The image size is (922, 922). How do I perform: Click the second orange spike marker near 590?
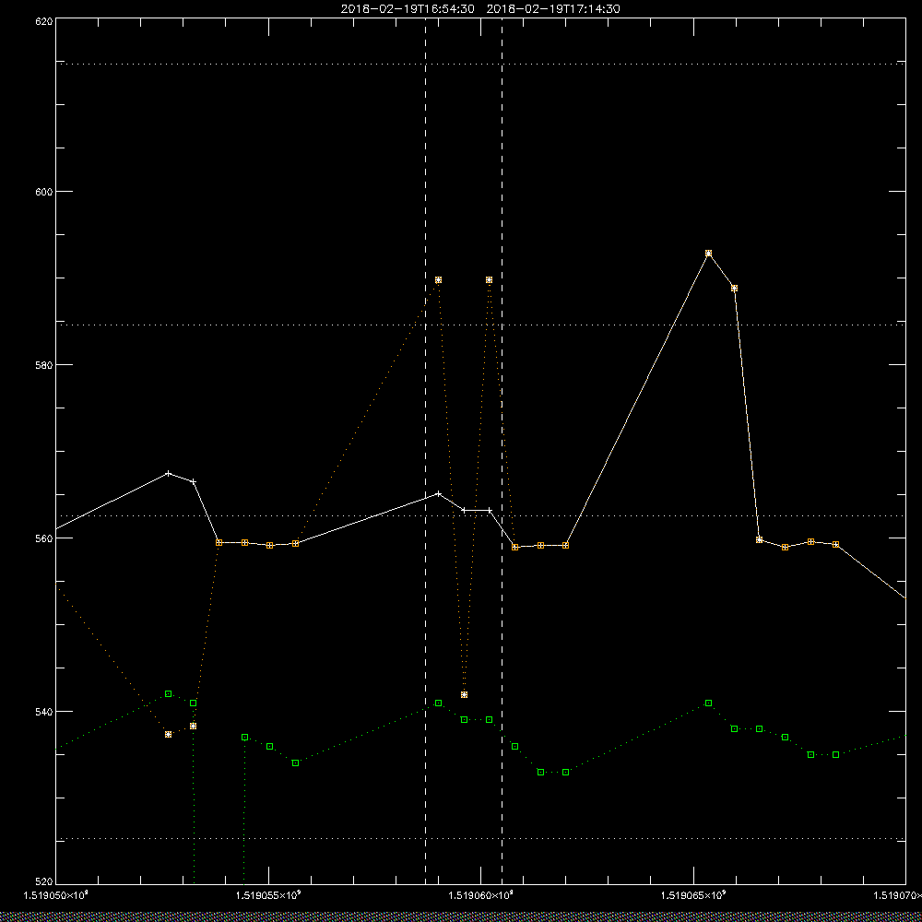490,280
